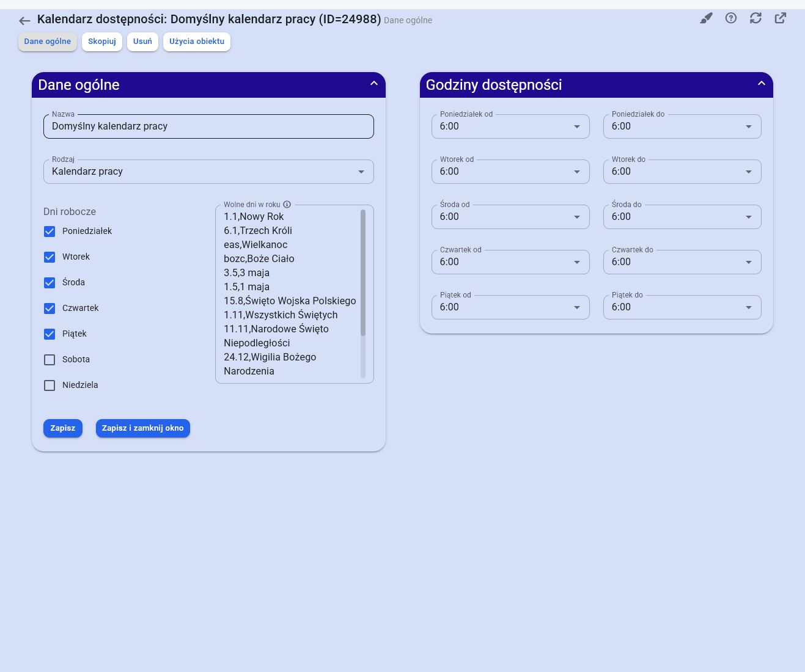Switch to the Dane ogólne tab

(48, 42)
